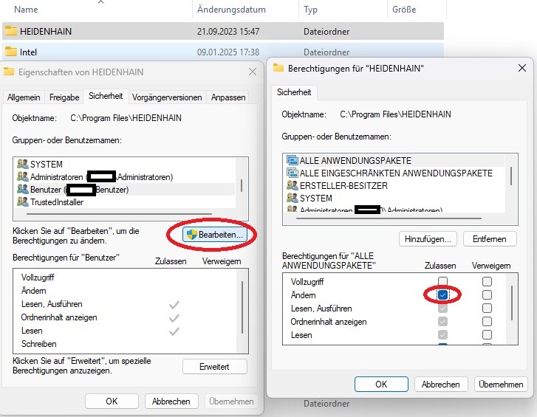537x417 pixels.
Task: Select the Intel folder row name
Action: coord(28,52)
